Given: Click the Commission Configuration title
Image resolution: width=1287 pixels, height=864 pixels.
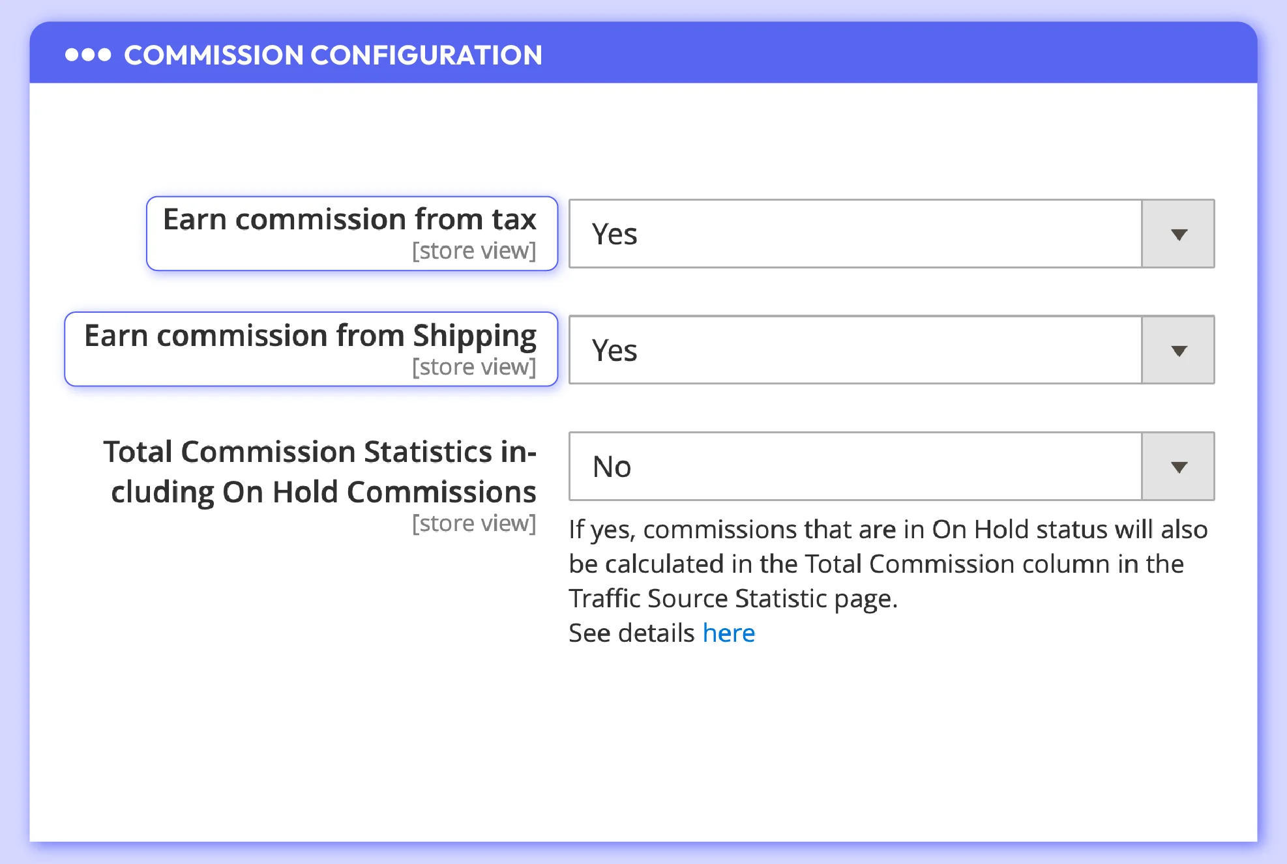Looking at the screenshot, I should (333, 55).
